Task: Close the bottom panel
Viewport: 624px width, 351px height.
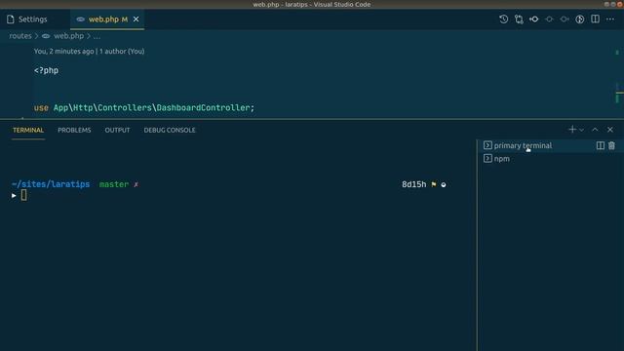Action: pos(610,130)
